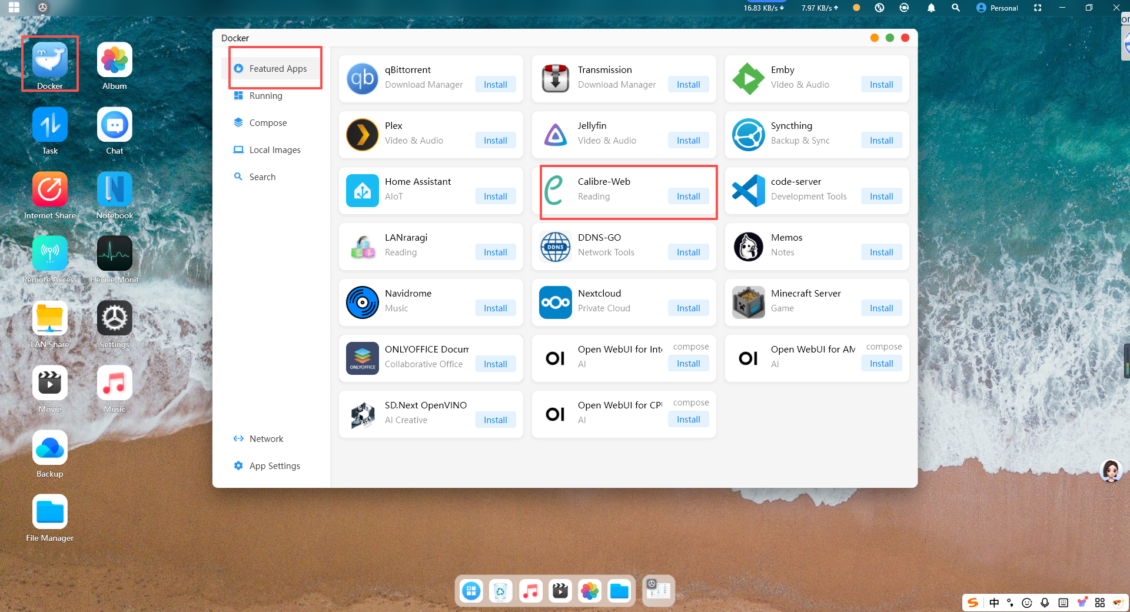Open the app launcher in the dock
Viewport: 1130px width, 612px height.
pyautogui.click(x=471, y=590)
